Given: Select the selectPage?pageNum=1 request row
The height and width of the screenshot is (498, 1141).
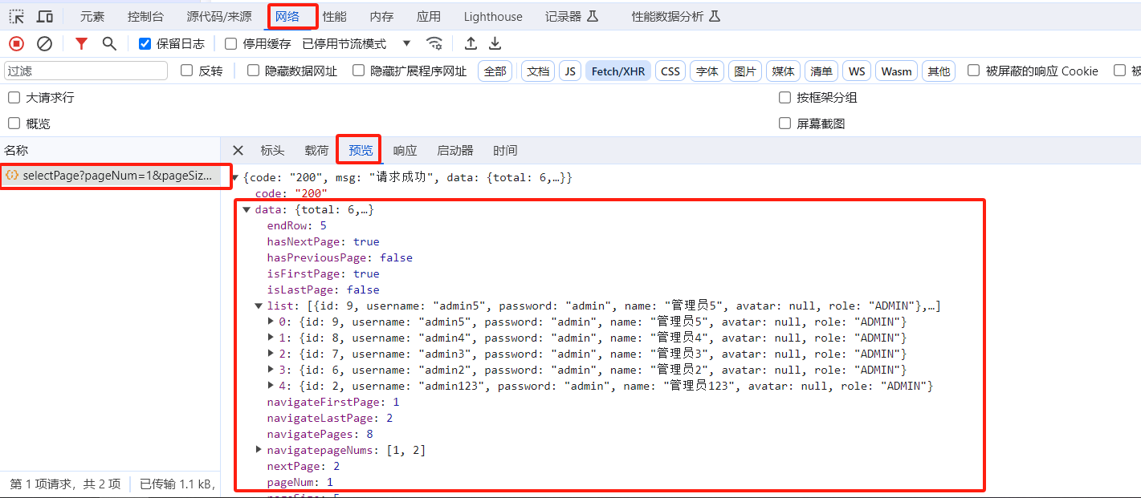Looking at the screenshot, I should point(110,176).
